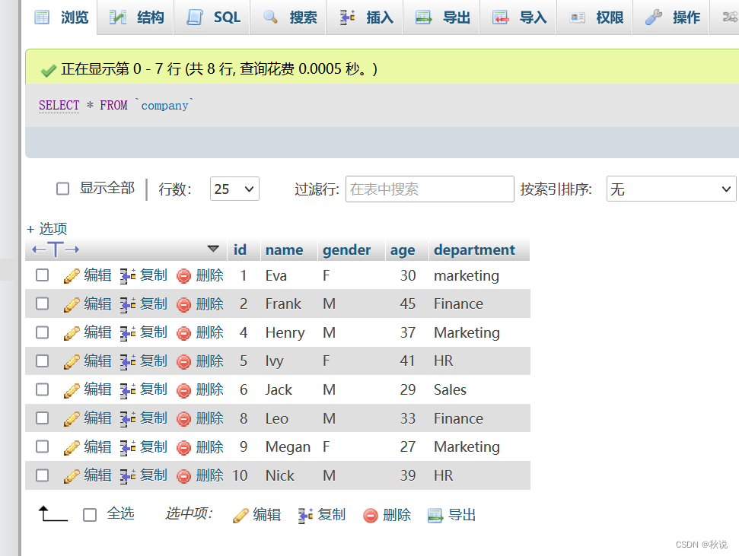Image resolution: width=739 pixels, height=556 pixels.
Task: Sort by the gender column header
Action: point(346,249)
